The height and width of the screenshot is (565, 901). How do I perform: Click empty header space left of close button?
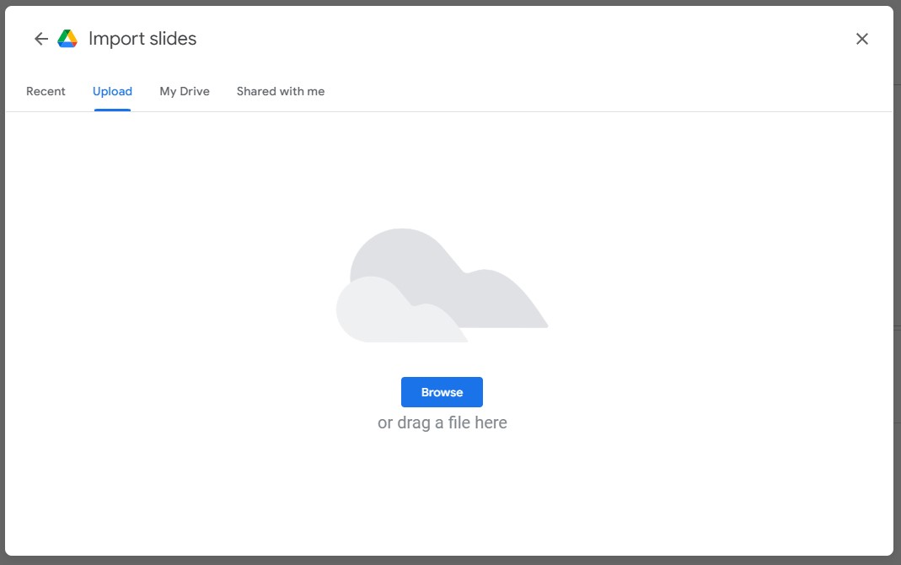click(x=590, y=39)
